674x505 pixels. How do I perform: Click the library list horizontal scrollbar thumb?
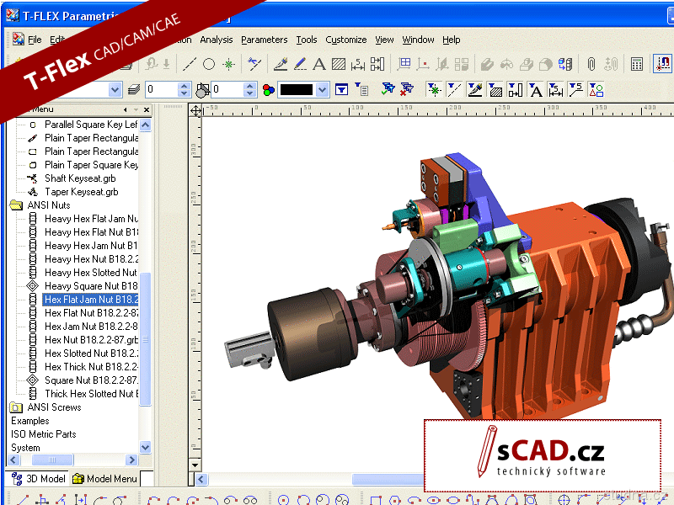tap(52, 460)
